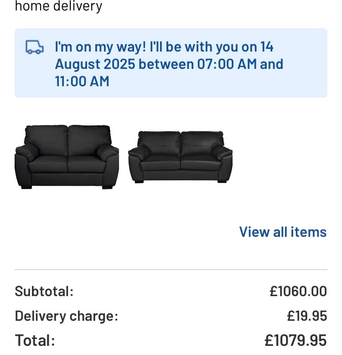
Task: Click the word "August" in the delivery banner
Action: click(x=78, y=64)
